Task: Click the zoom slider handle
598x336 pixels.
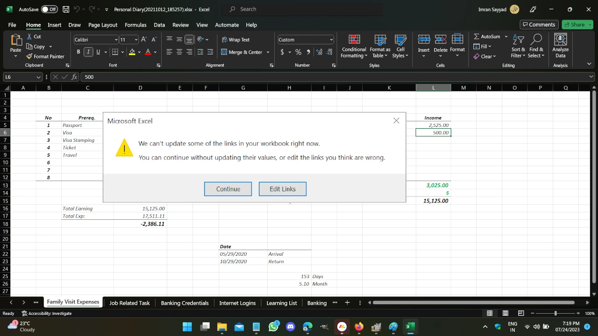Action: [555, 314]
